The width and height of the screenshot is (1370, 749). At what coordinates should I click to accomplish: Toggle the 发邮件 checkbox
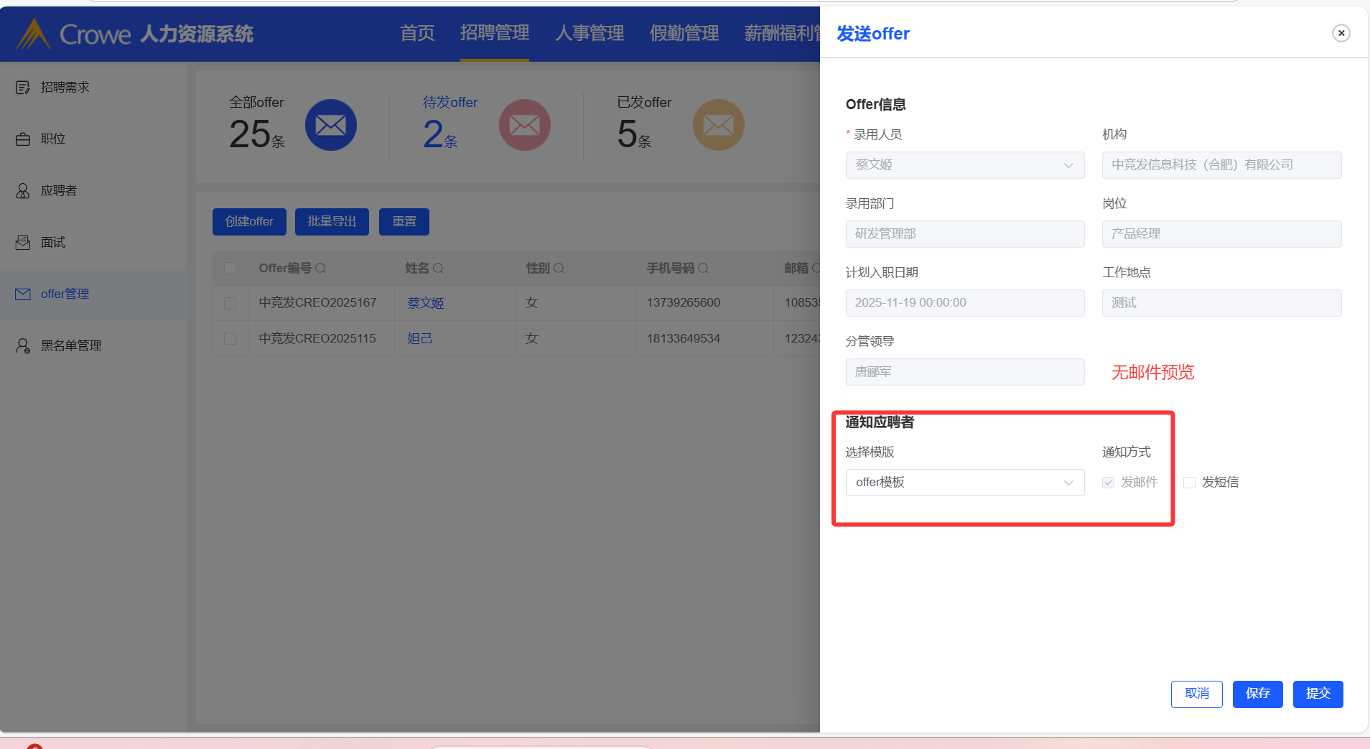(1109, 483)
